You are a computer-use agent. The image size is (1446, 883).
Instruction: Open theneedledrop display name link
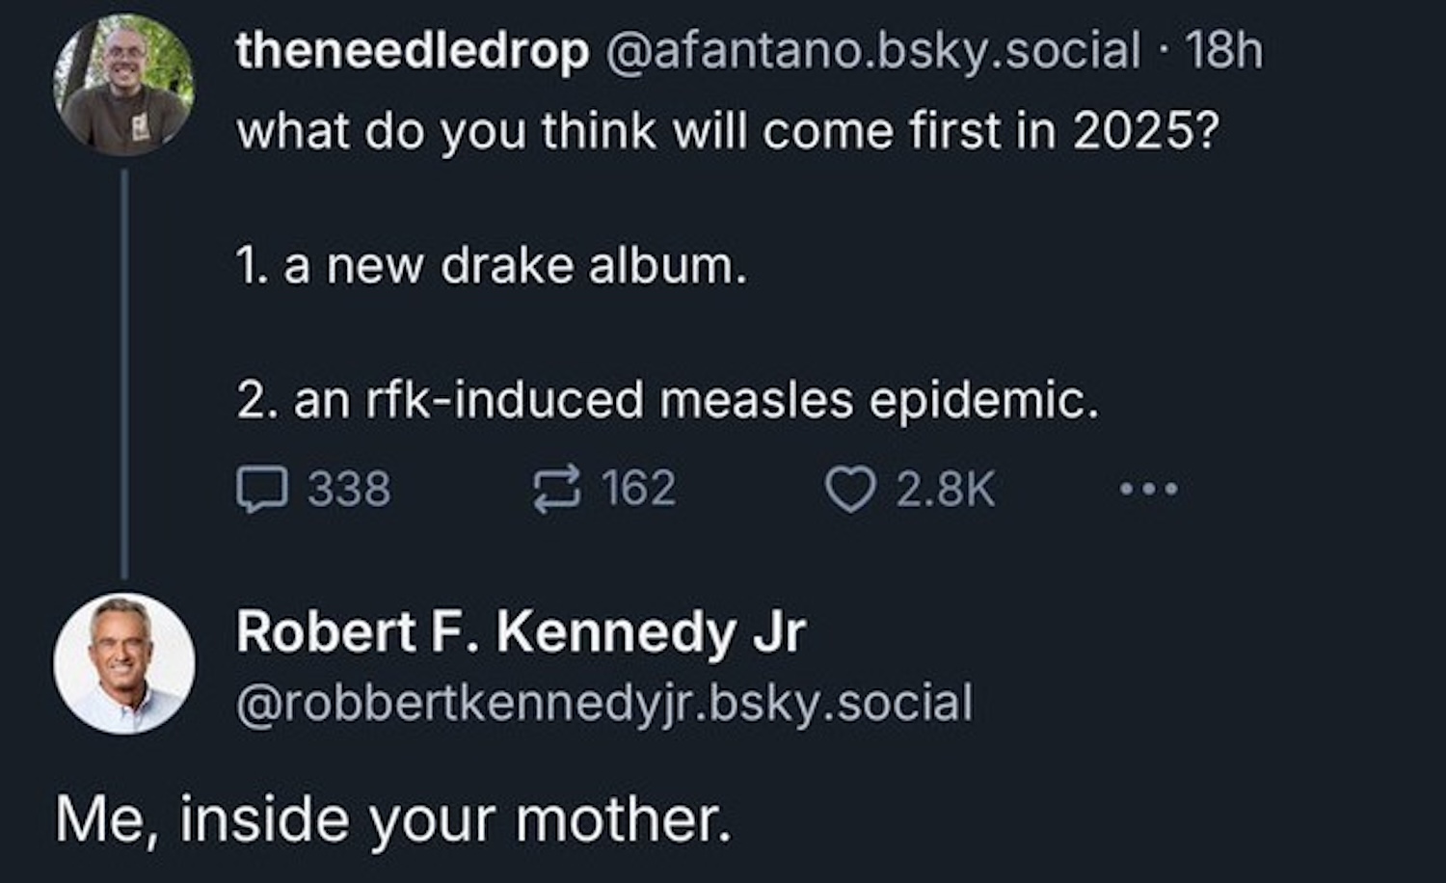click(412, 50)
